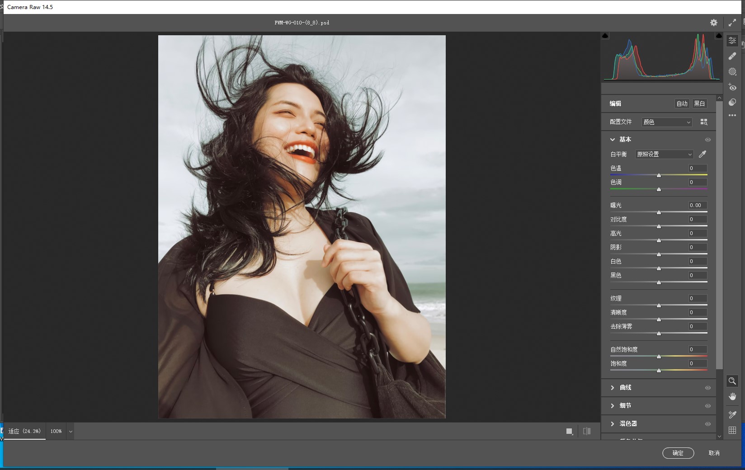Open the 配置文件 profile dropdown
Screen dimensions: 745x470
(x=667, y=122)
